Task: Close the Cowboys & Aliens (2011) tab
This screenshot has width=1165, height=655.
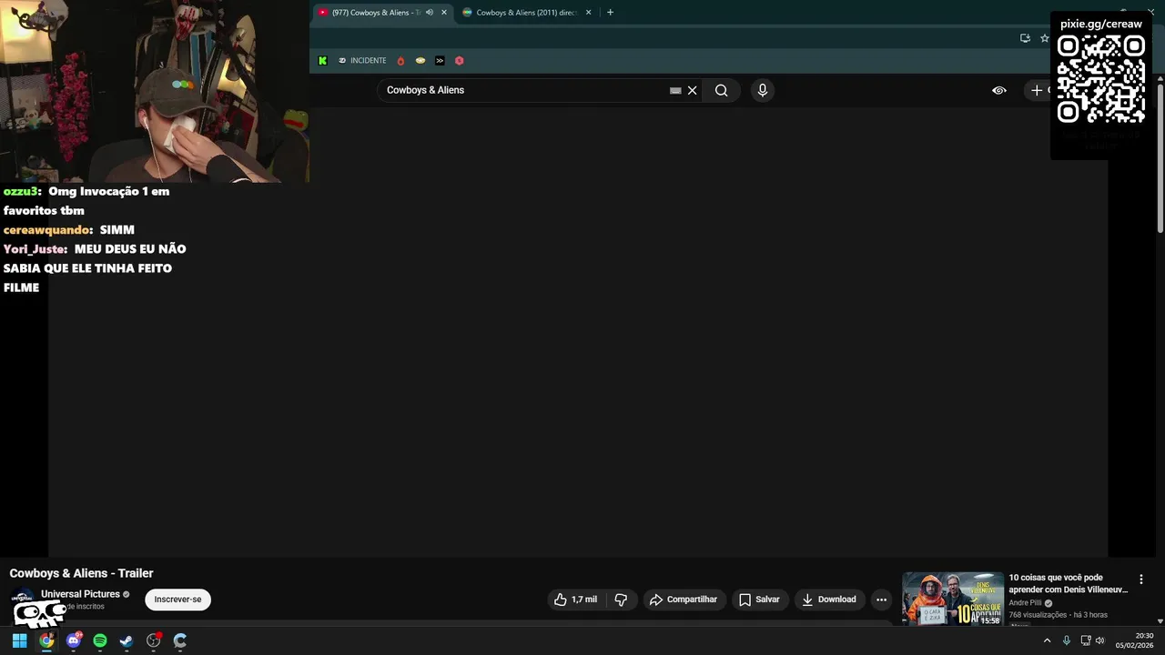Action: click(x=588, y=13)
